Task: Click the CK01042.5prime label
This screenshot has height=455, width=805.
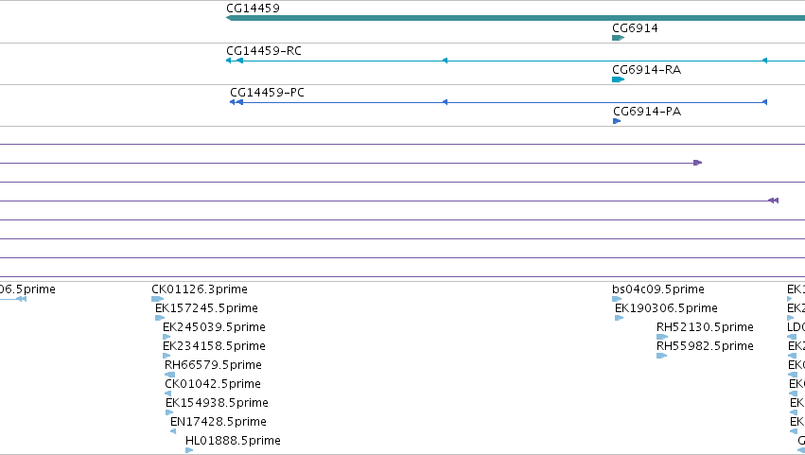Action: click(213, 384)
